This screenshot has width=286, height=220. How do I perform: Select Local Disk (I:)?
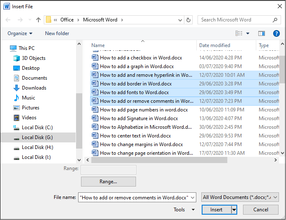coord(32,157)
